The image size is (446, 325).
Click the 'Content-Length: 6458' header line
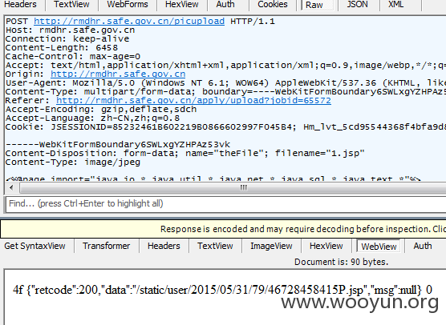(62, 48)
